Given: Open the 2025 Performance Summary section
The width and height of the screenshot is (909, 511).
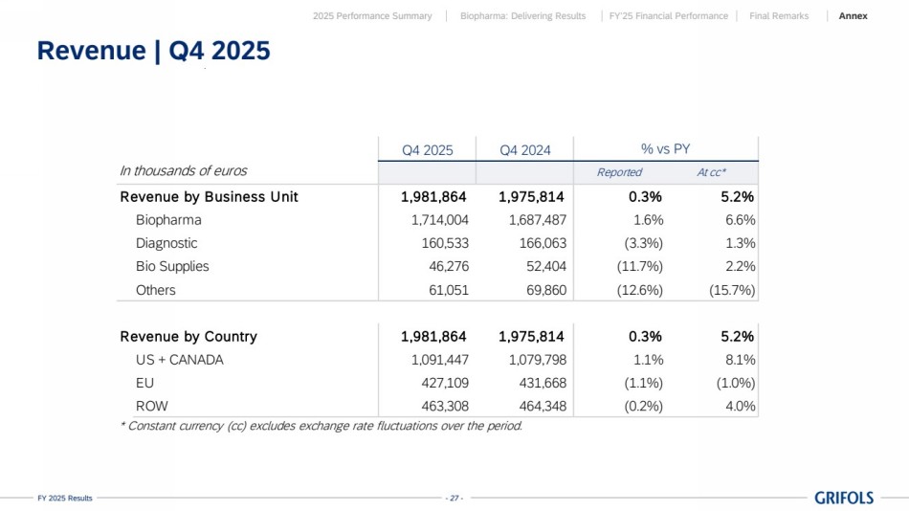Looking at the screenshot, I should tap(372, 16).
